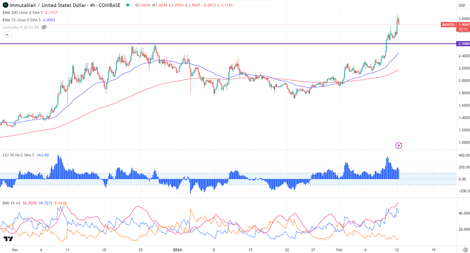Click the lightning flash event icon
The height and width of the screenshot is (253, 470).
[398, 146]
